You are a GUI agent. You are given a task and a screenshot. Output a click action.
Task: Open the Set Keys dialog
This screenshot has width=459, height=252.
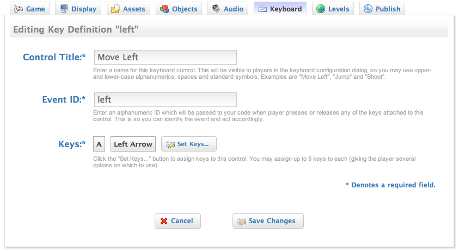click(x=189, y=144)
